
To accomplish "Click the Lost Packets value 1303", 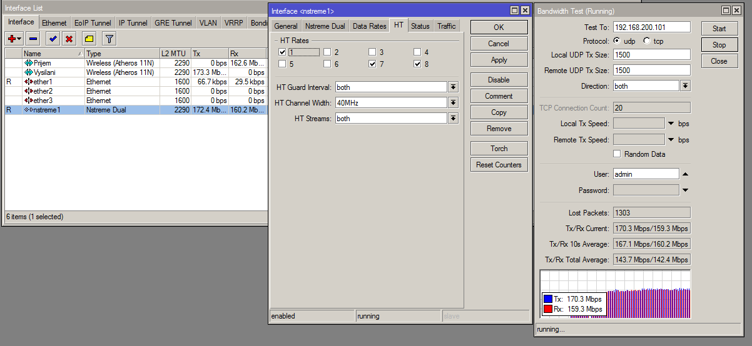I will [x=651, y=213].
